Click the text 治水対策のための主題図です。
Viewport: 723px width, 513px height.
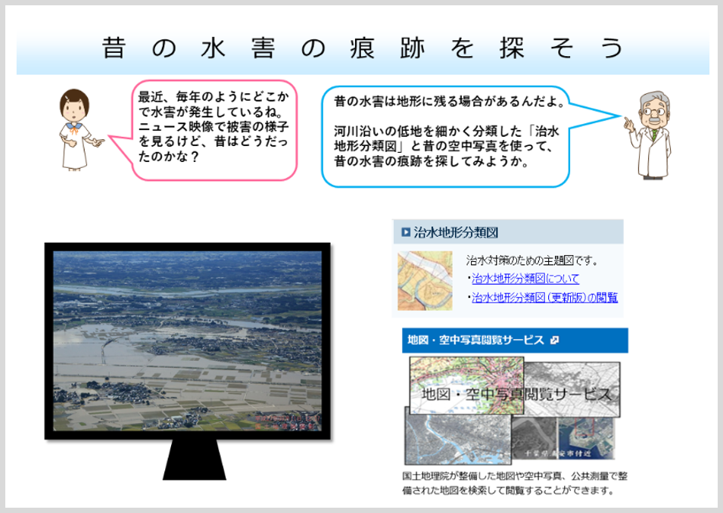[x=532, y=261]
